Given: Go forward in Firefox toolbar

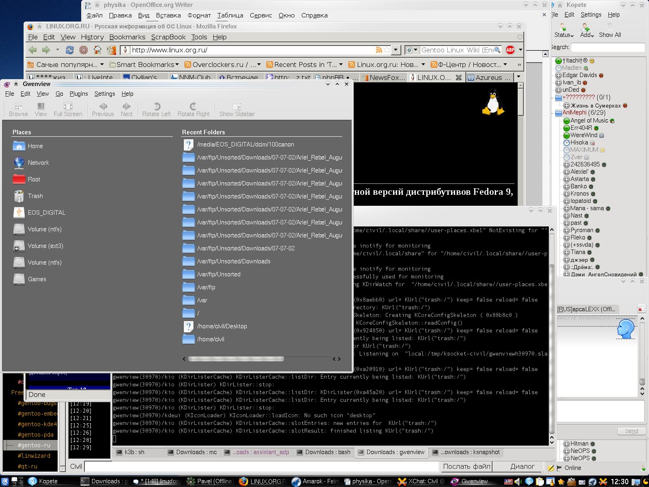Looking at the screenshot, I should 46,50.
